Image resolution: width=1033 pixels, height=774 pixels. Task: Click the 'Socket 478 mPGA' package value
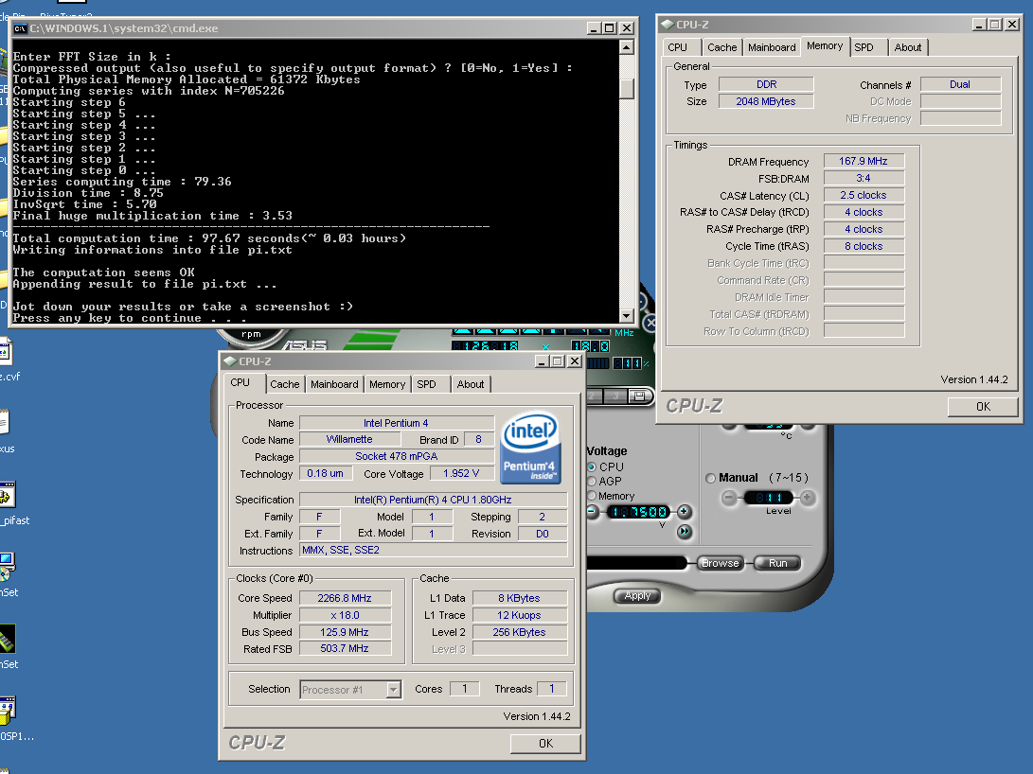(396, 456)
